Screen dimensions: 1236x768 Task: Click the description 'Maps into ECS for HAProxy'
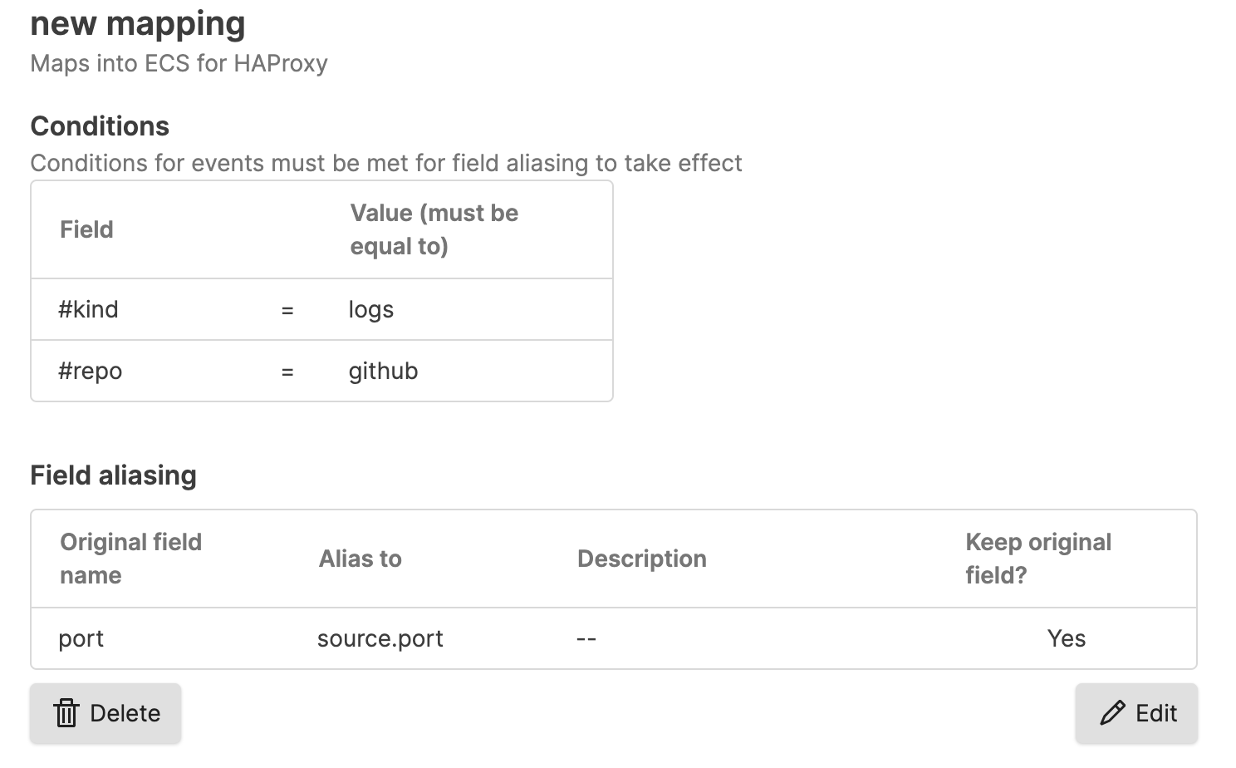[x=179, y=62]
